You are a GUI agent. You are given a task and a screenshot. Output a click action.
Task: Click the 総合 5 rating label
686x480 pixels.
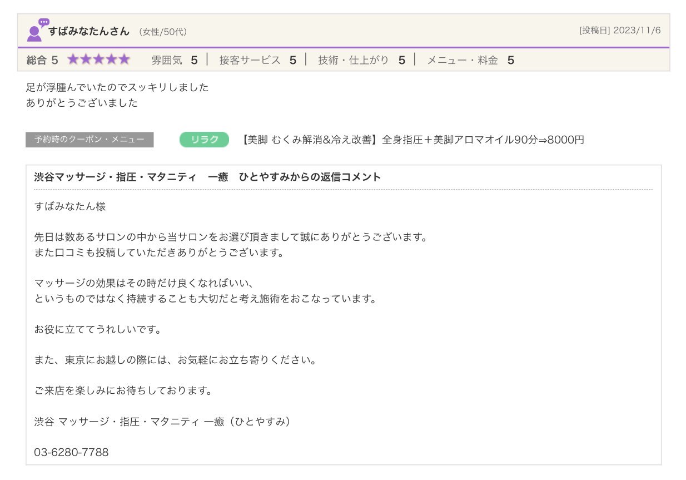[x=42, y=60]
